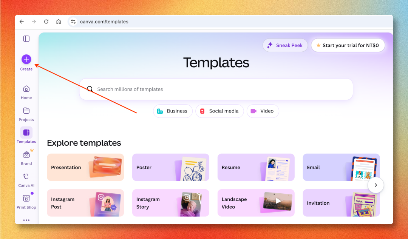Open the browser home page icon
The image size is (408, 239).
point(59,22)
